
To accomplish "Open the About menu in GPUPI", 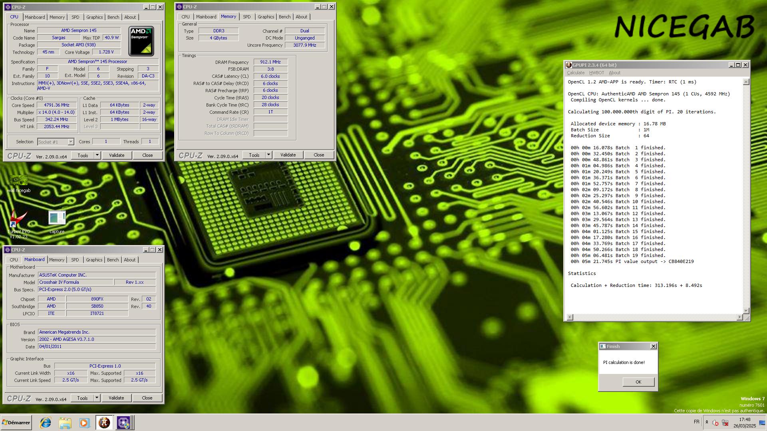I will pyautogui.click(x=614, y=73).
